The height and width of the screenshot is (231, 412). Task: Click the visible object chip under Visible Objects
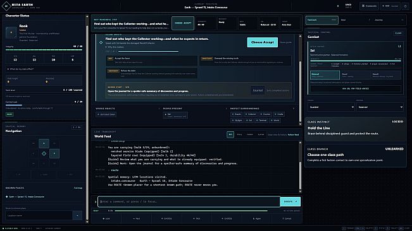coord(106,114)
